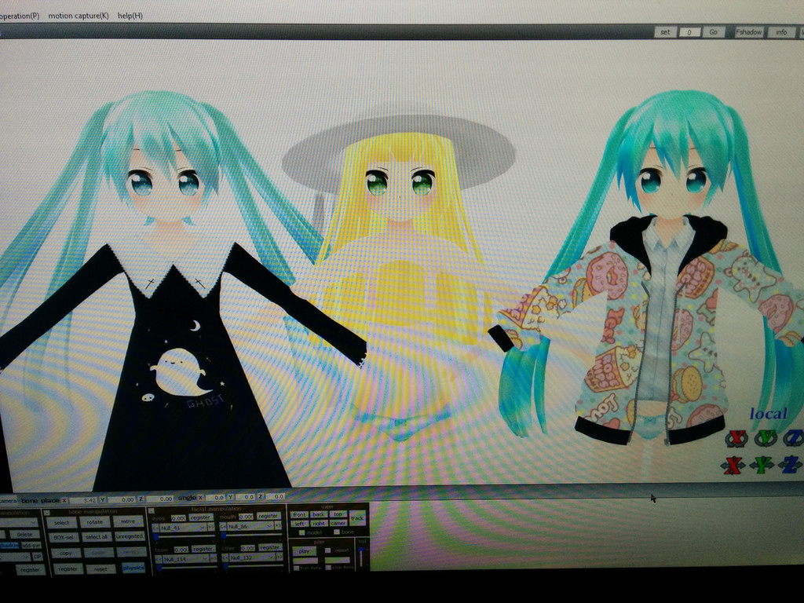Collapse the facial manipulation panel

[152, 510]
